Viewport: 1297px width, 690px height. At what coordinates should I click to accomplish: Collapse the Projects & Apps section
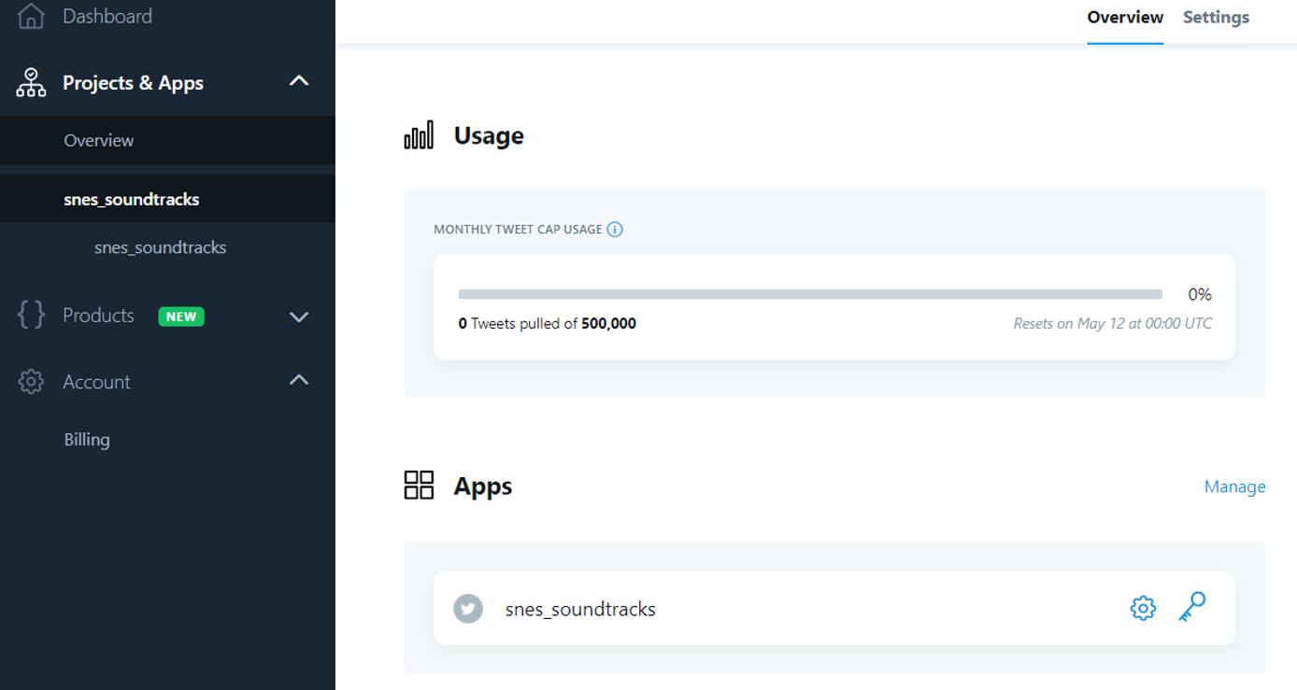pos(298,81)
